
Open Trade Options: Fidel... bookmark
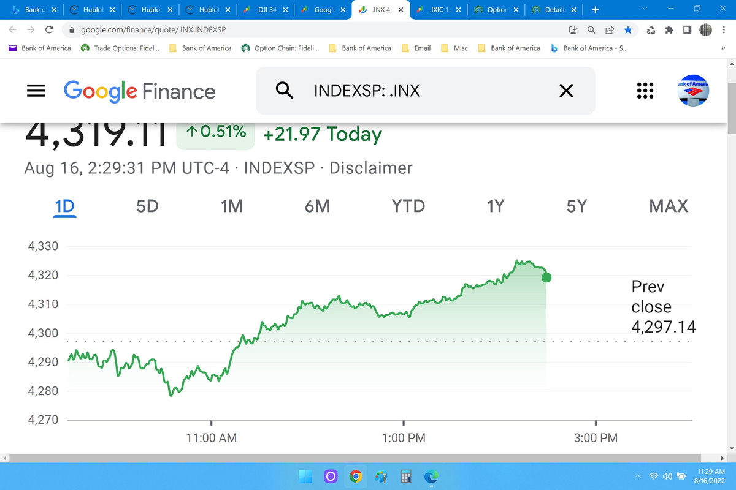tap(120, 48)
